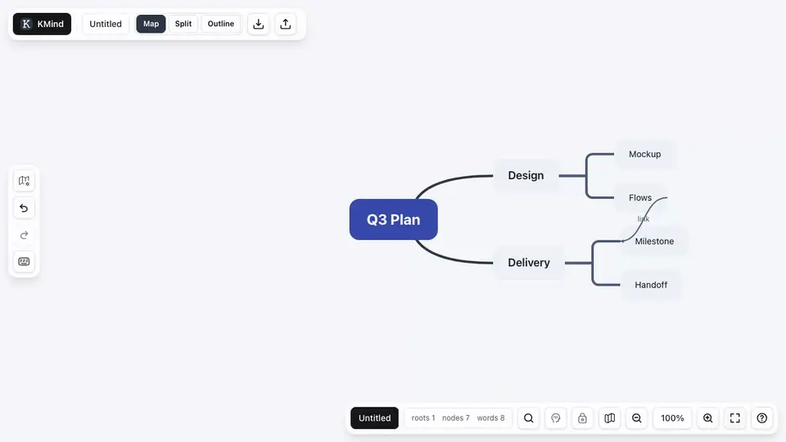Click the Untitled document title at top
786x442 pixels.
pos(106,24)
